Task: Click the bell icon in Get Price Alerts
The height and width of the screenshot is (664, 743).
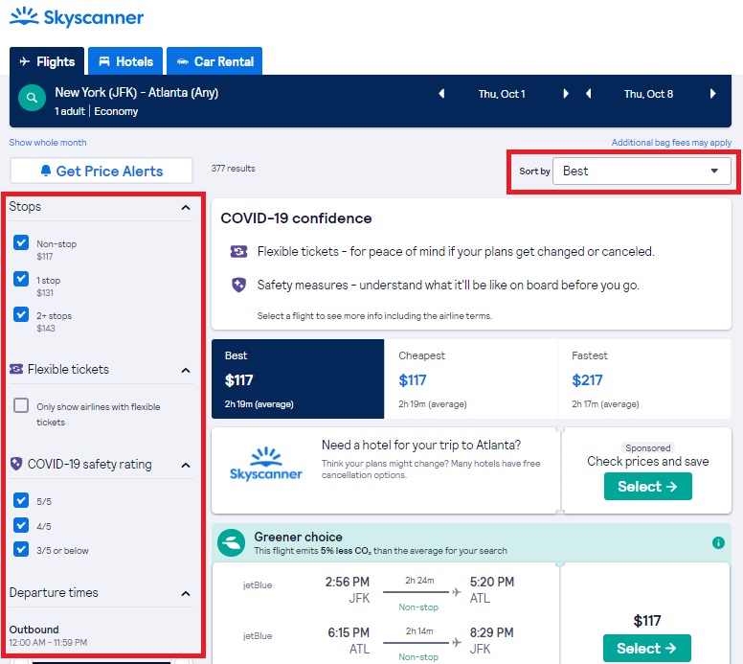Action: 46,171
